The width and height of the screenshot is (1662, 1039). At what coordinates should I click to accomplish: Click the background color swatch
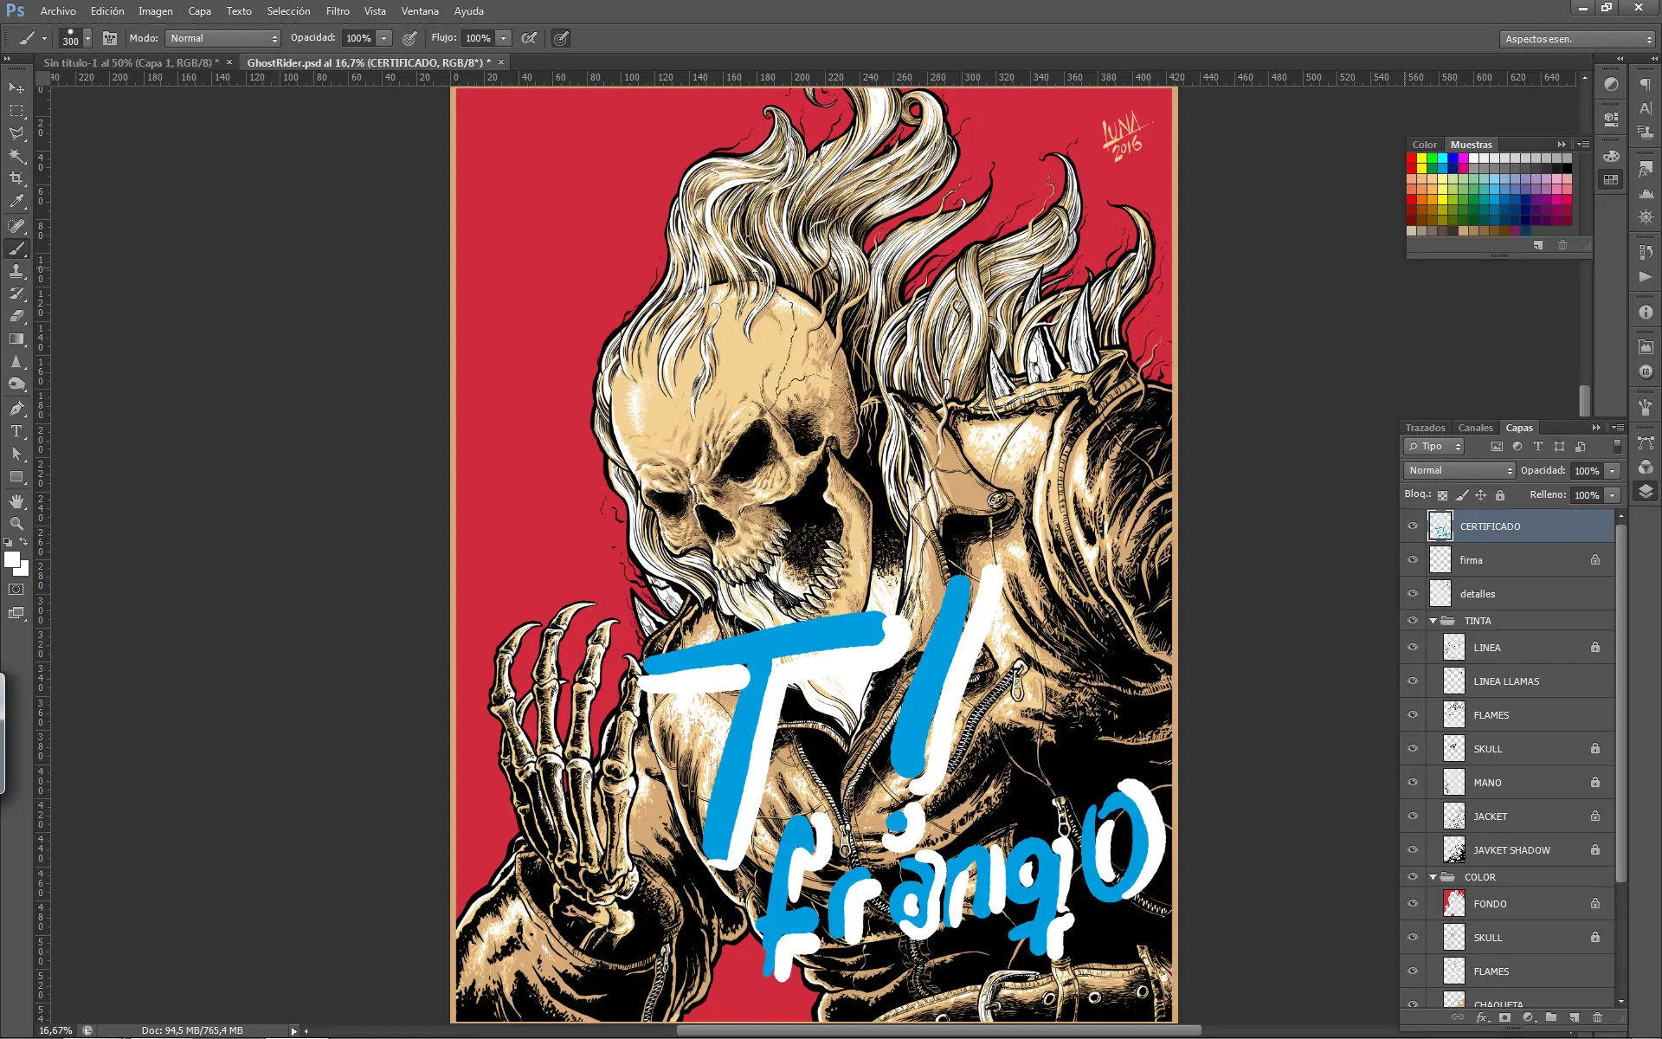pyautogui.click(x=23, y=570)
